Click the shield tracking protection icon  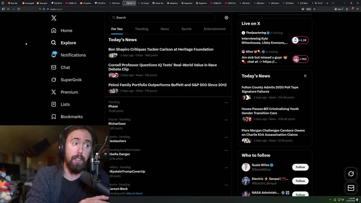pos(40,9)
